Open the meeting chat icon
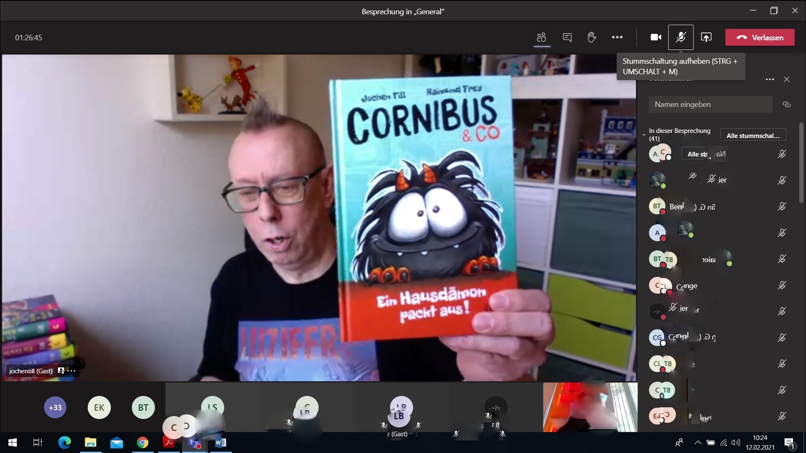806x453 pixels. pos(567,37)
